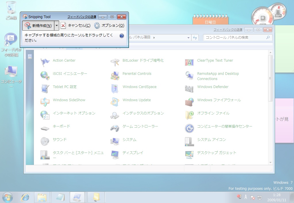Click the scrollbar up arrow

(270, 53)
